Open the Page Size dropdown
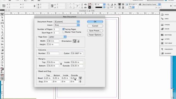 click(x=57, y=37)
